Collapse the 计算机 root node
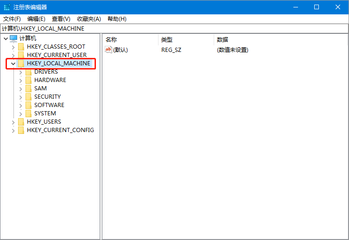 pos(5,38)
